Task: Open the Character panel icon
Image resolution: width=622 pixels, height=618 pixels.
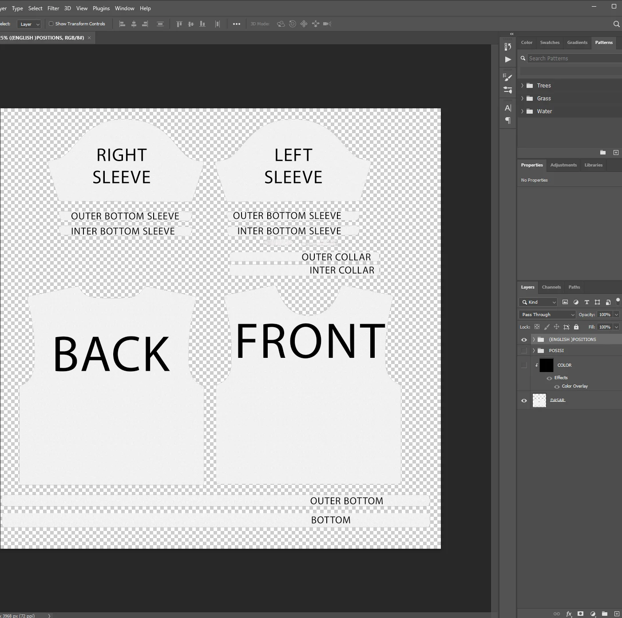Action: 508,108
